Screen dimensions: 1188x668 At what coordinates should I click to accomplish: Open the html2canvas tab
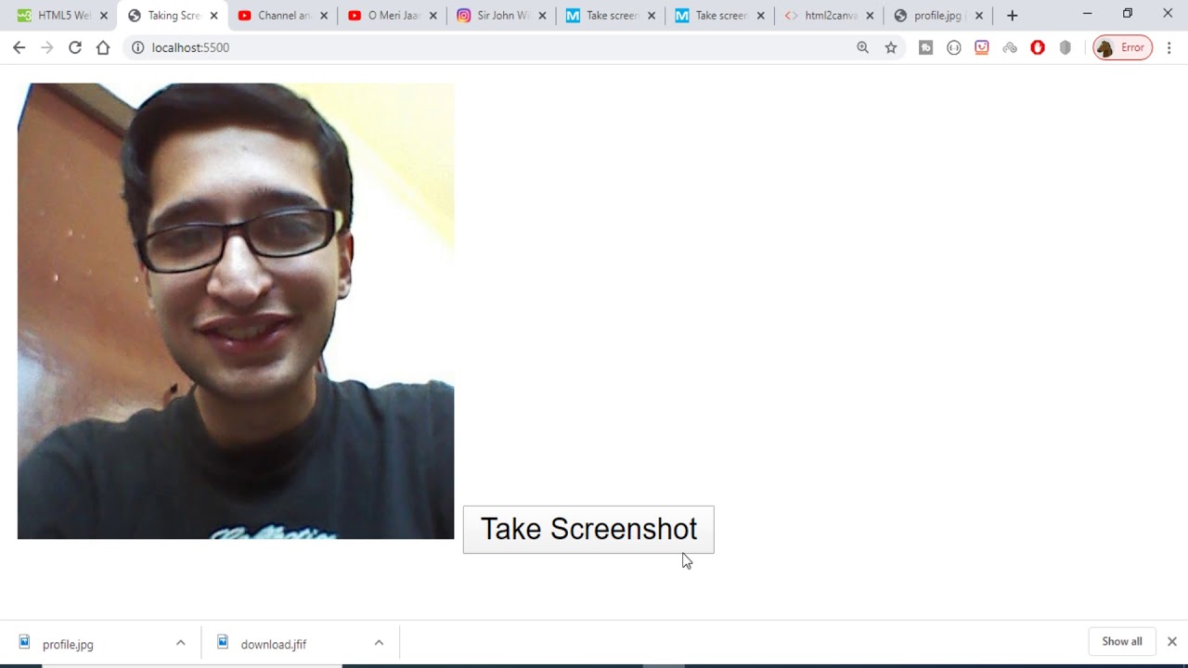[x=826, y=16]
